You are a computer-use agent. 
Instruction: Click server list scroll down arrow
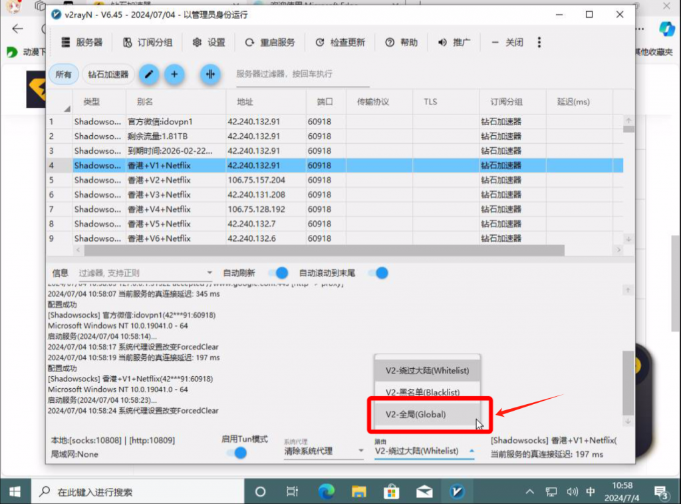pos(628,239)
